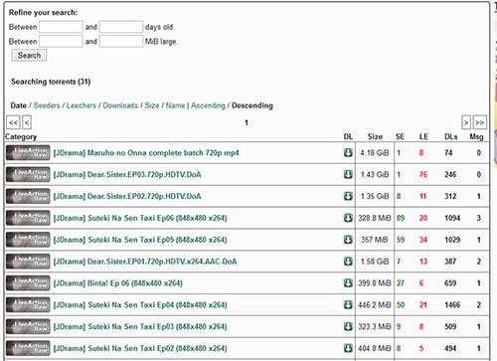Download Dear.Sister.EP03 torrent via DL icon
497x361 pixels.
(348, 174)
